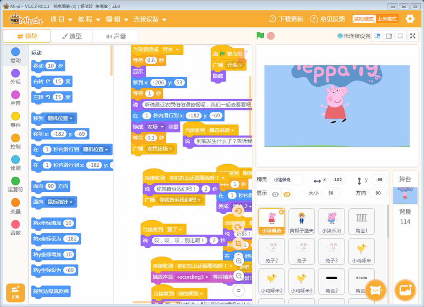Enter fullscreen stage mode
The image size is (424, 307).
click(413, 36)
